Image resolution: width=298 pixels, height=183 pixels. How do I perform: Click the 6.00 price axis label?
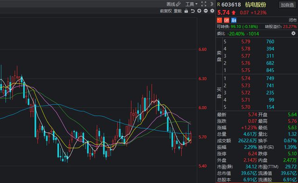point(203,108)
